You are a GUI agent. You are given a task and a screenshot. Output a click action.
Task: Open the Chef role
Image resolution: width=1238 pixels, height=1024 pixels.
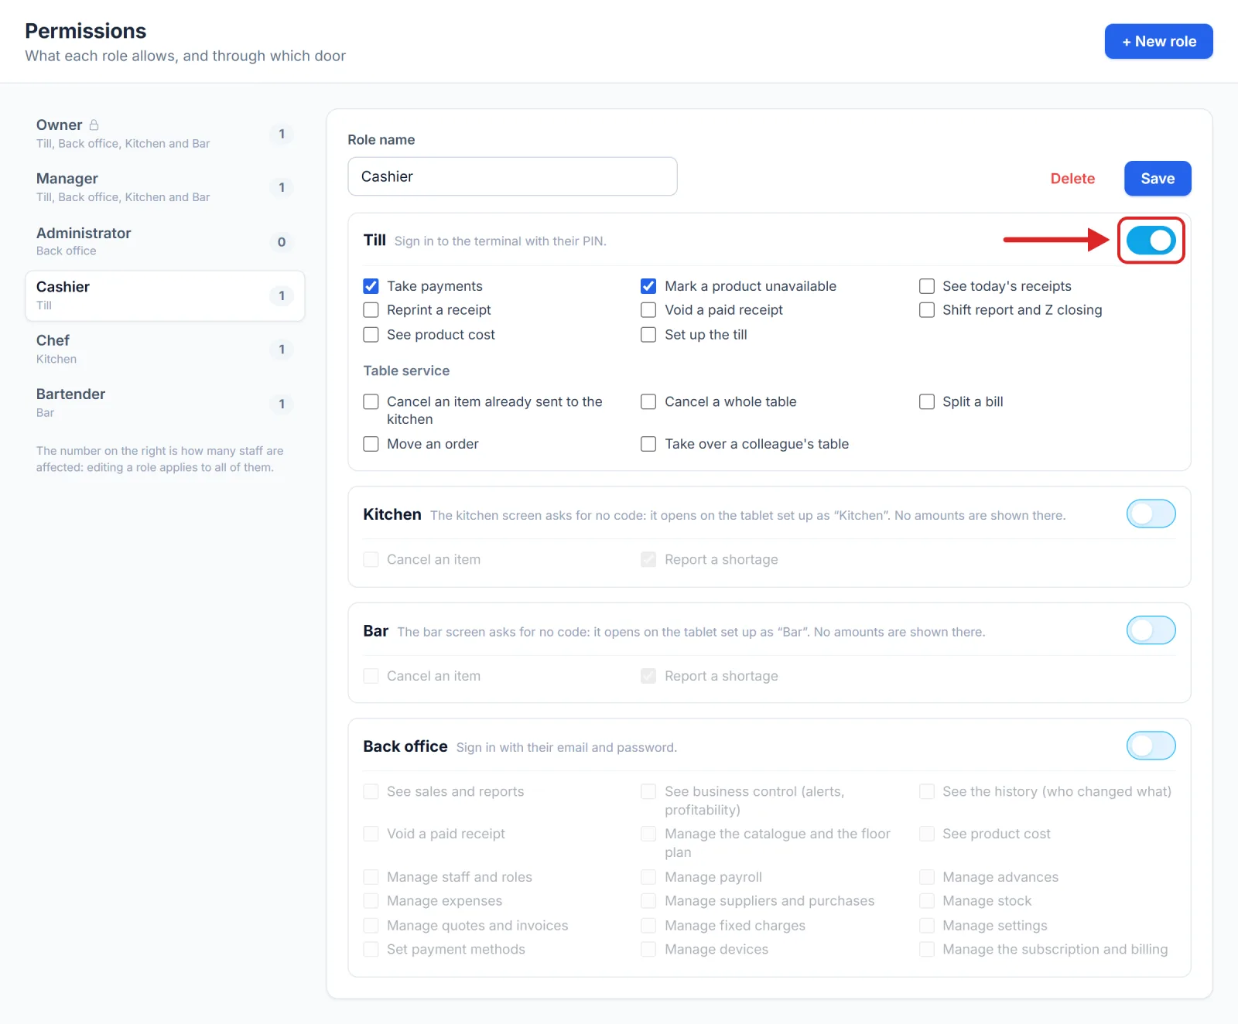[x=165, y=349]
